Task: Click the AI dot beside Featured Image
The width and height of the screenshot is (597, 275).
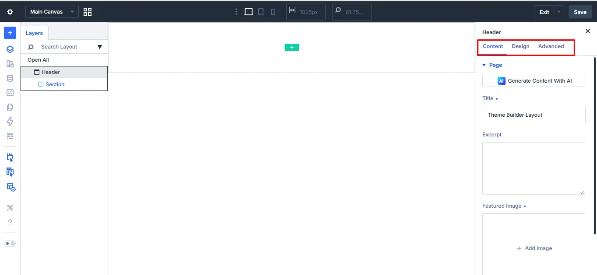Action: [x=525, y=206]
